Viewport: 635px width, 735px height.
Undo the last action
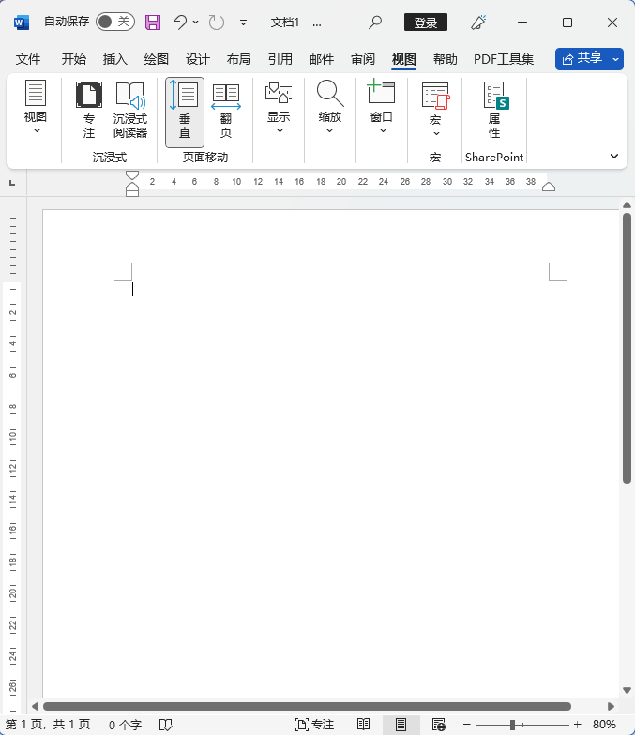point(180,22)
